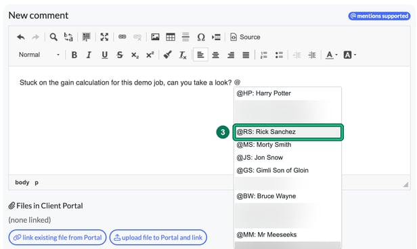417x249 pixels.
Task: Switch editor to Source view
Action: pyautogui.click(x=245, y=37)
